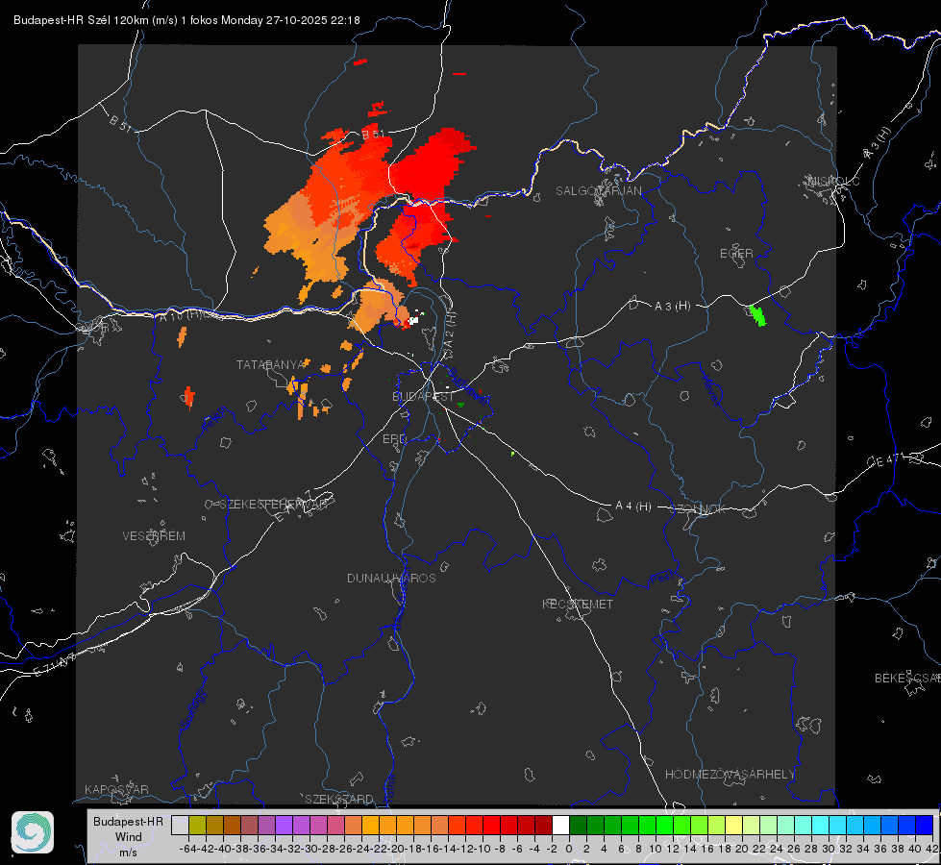Select the leftmost gray legend swatch

tap(180, 825)
